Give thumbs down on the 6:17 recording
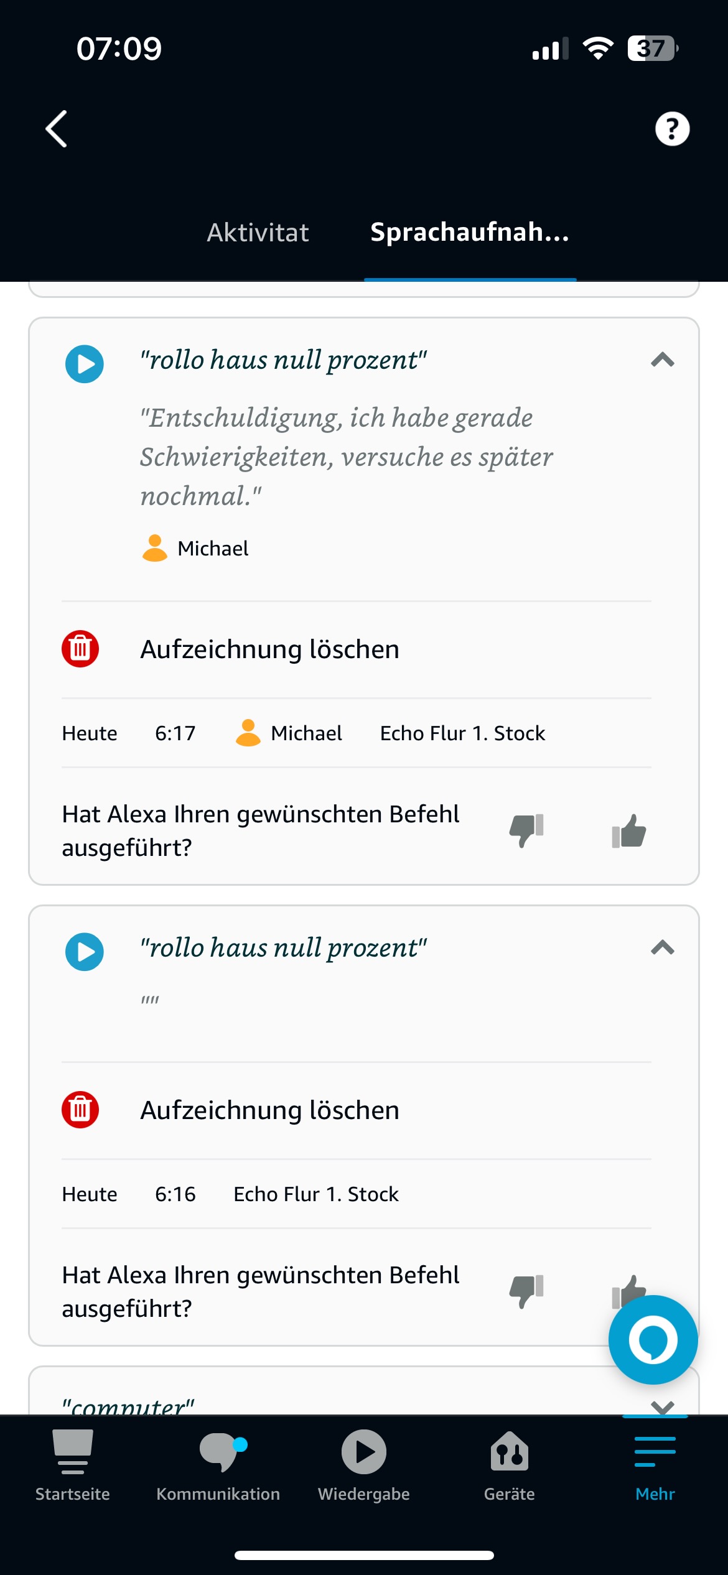Image resolution: width=728 pixels, height=1575 pixels. [526, 830]
